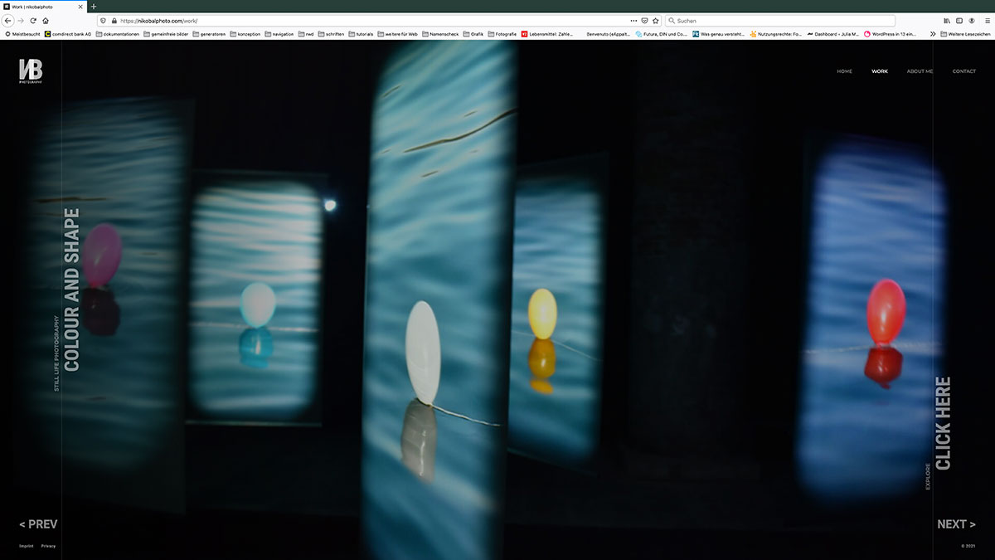Bookmark this page with the star icon
Viewport: 995px width, 560px height.
tap(655, 20)
